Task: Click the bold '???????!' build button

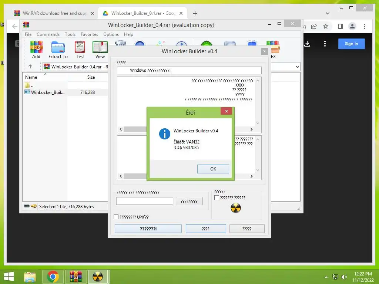Action: click(x=148, y=229)
